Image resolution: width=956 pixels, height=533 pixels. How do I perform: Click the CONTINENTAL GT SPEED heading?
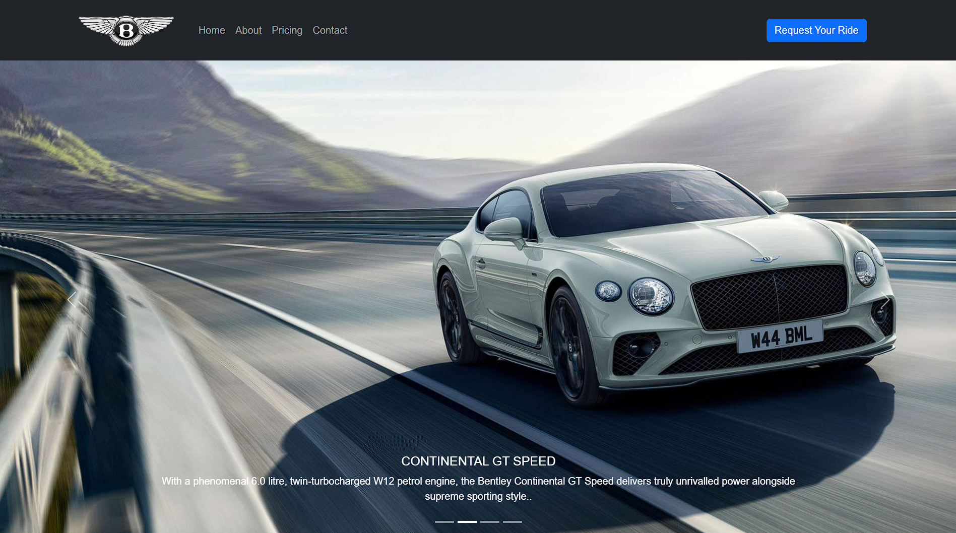pyautogui.click(x=478, y=461)
